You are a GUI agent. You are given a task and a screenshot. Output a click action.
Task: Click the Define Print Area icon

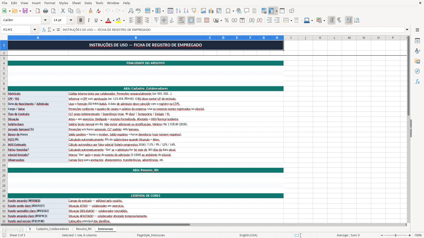coord(264,11)
